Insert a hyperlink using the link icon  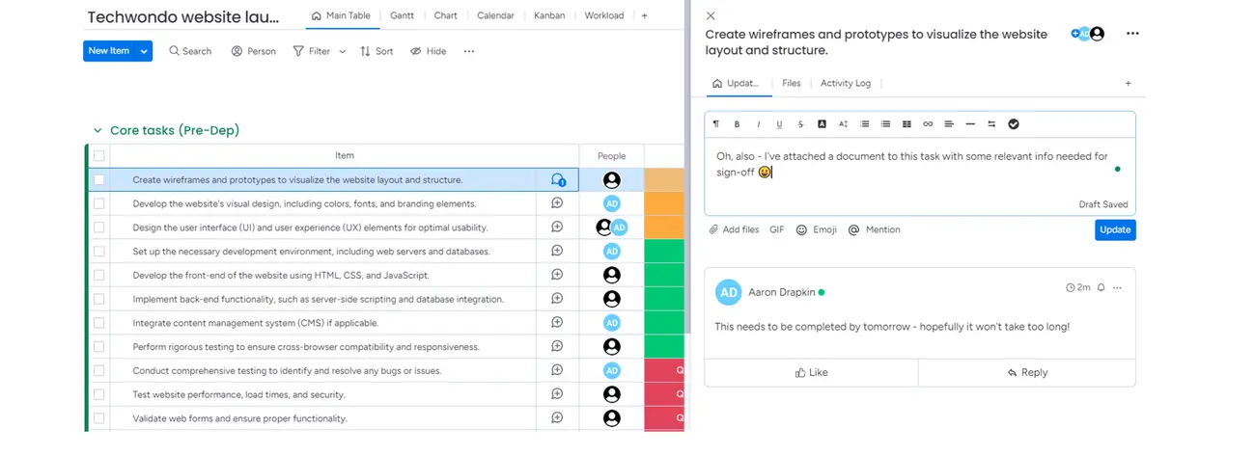[x=928, y=124]
